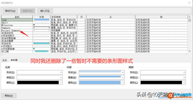Click the Split row dotted line preview

click(x=42, y=23)
